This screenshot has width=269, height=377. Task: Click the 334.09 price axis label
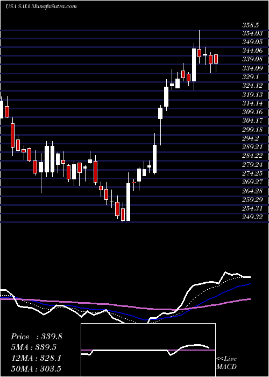pos(252,68)
